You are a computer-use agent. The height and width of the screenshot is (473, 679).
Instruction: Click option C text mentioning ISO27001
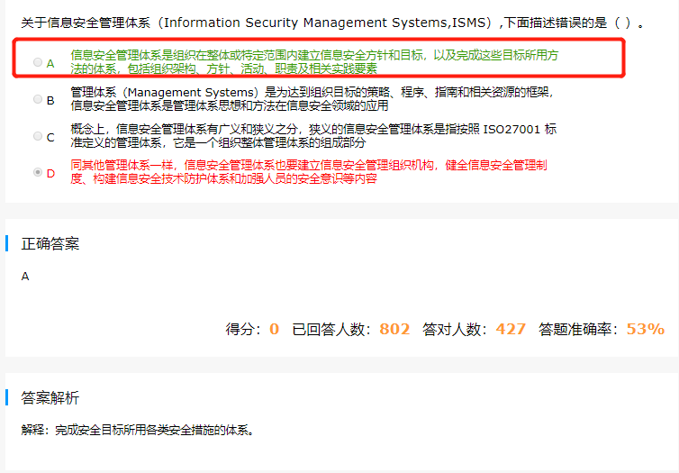coord(313,135)
